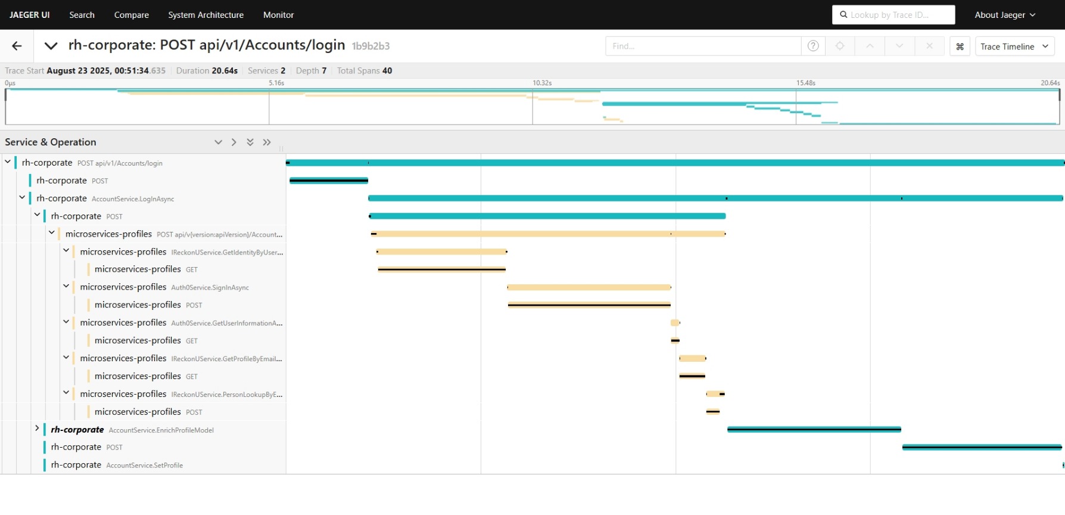This screenshot has width=1065, height=515.
Task: Click the back arrow to return to search
Action: [x=17, y=46]
